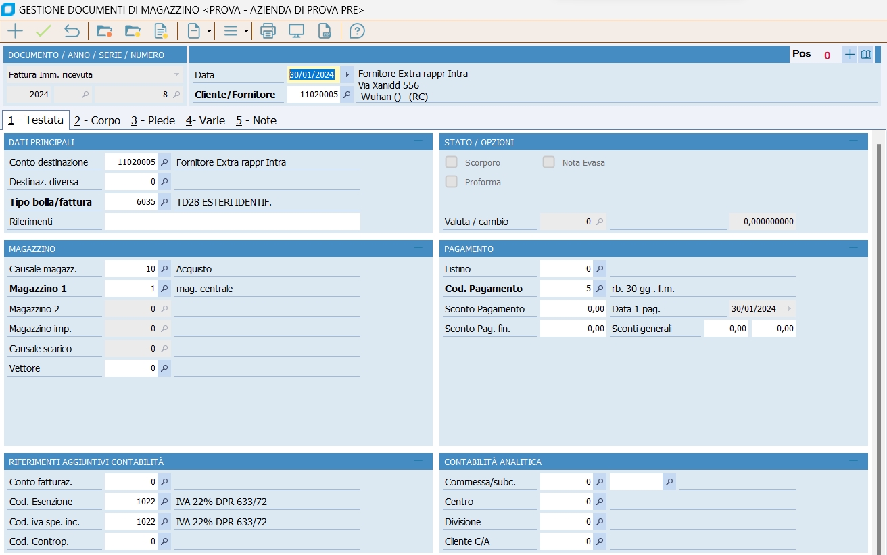Expand the hamburger menu dropdown arrow
The width and height of the screenshot is (887, 555).
246,32
